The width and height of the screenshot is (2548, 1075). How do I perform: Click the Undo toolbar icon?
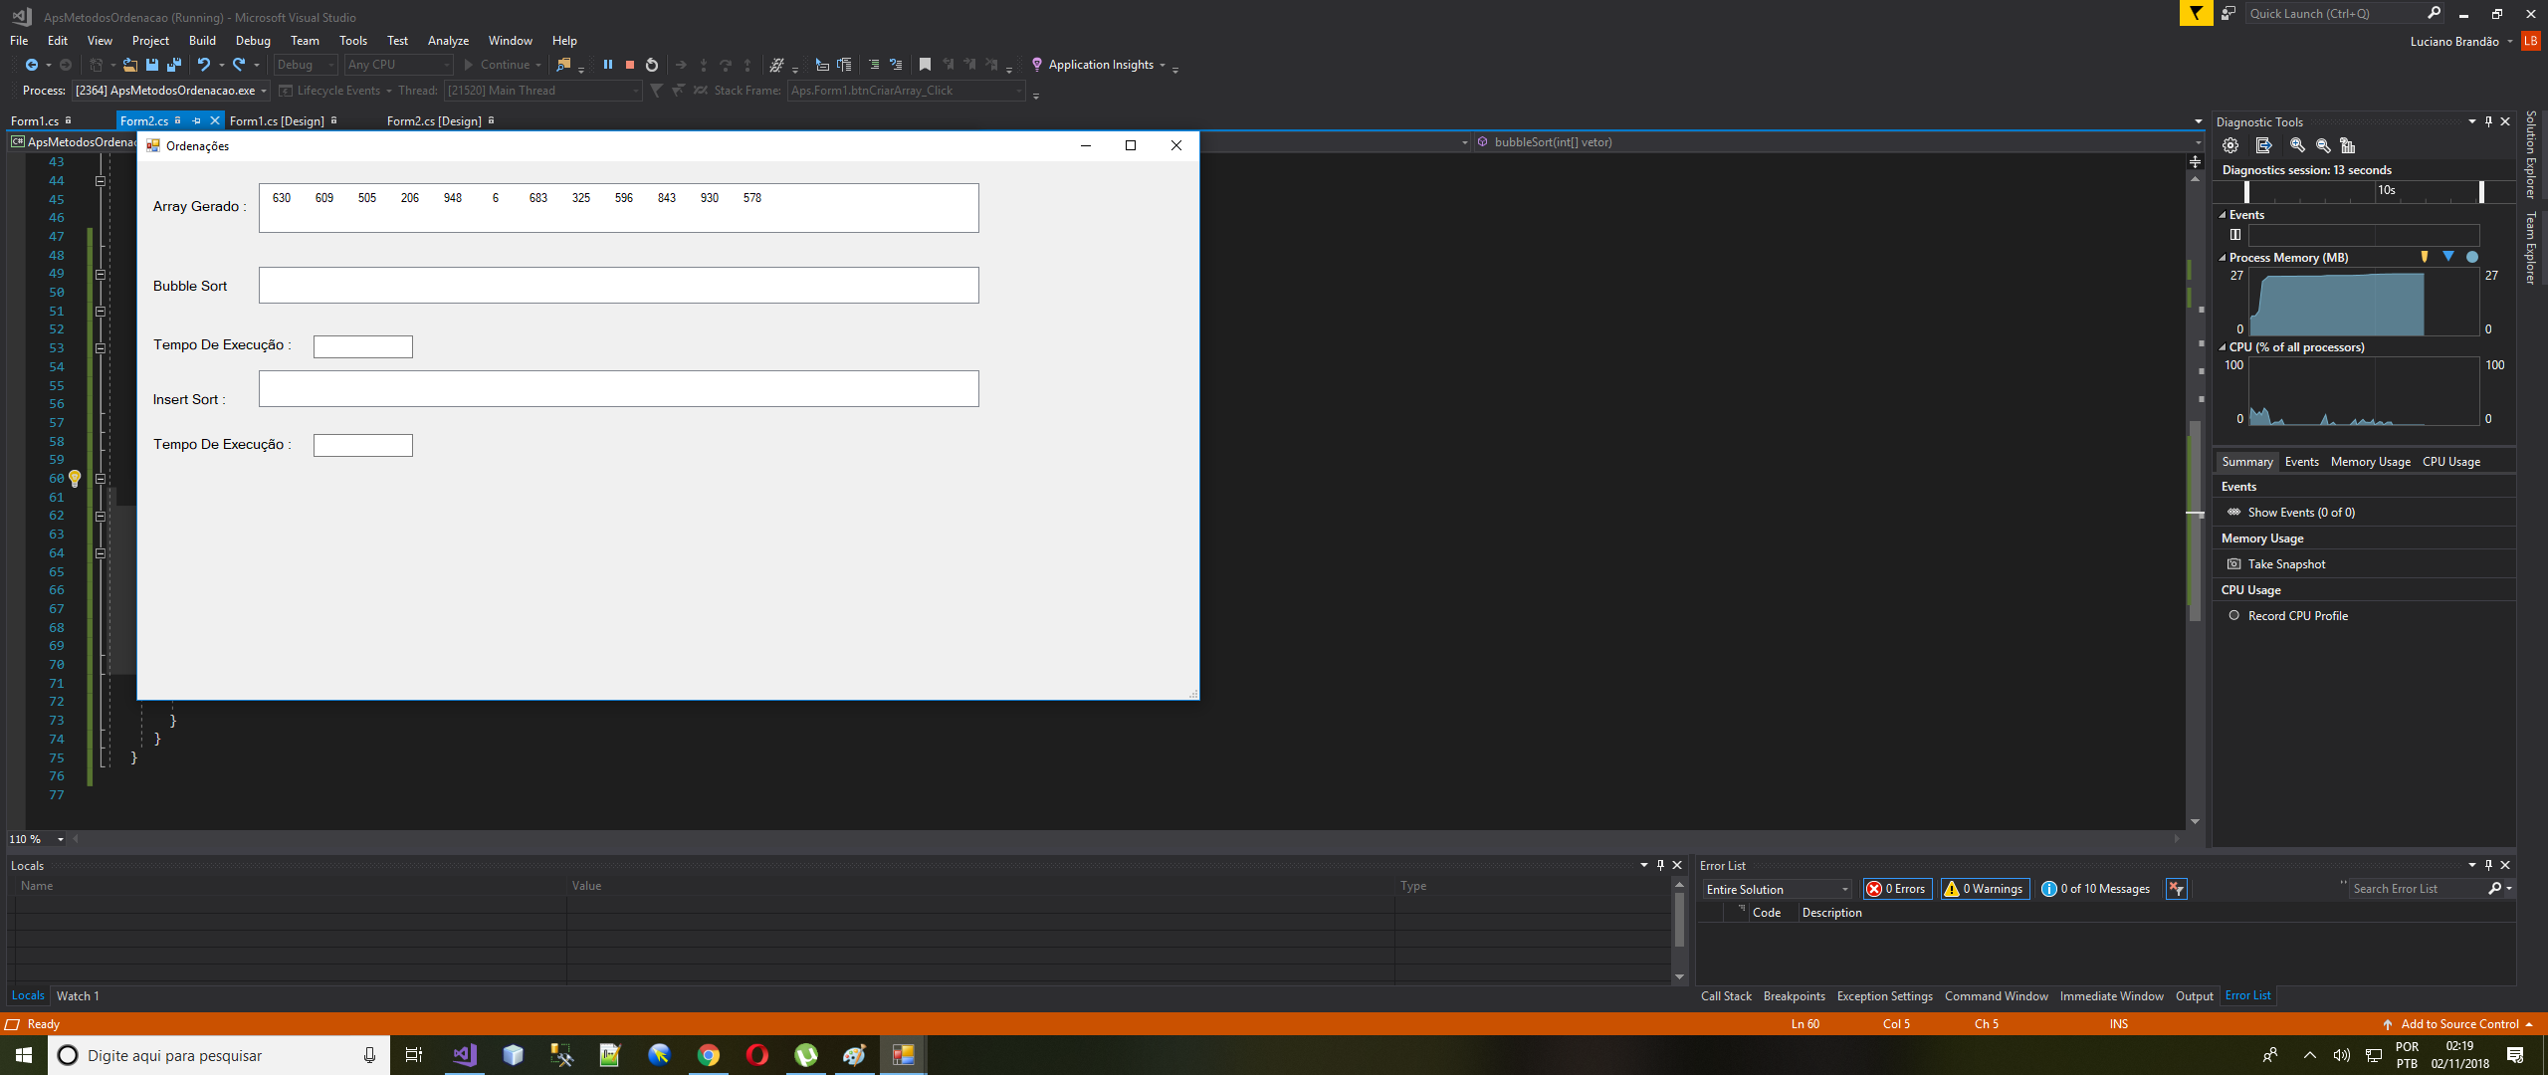[x=204, y=65]
